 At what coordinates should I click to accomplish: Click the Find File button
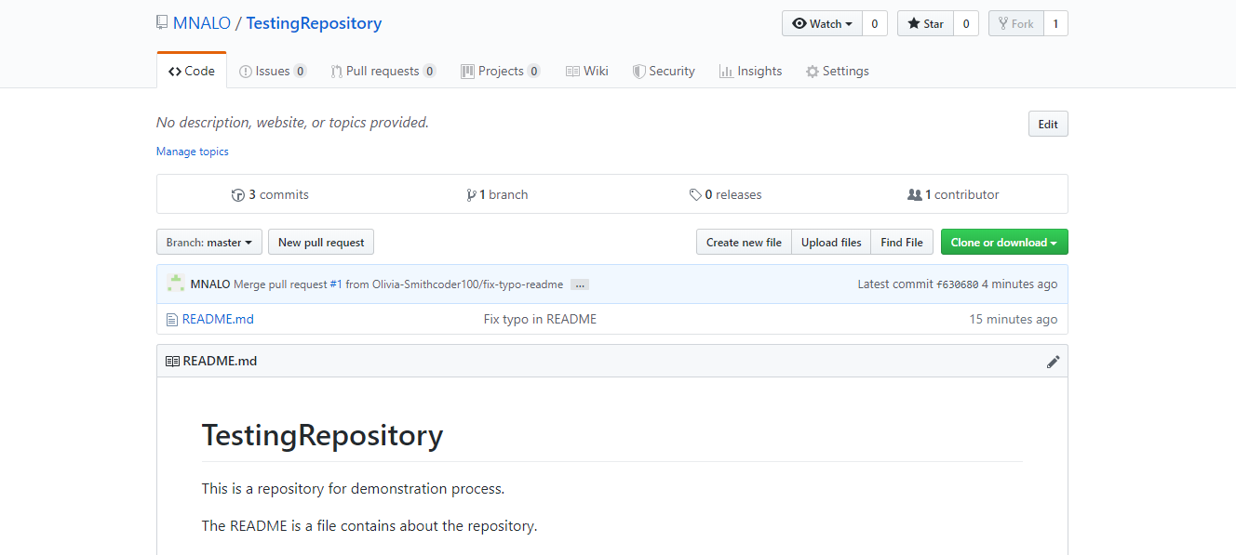click(902, 242)
